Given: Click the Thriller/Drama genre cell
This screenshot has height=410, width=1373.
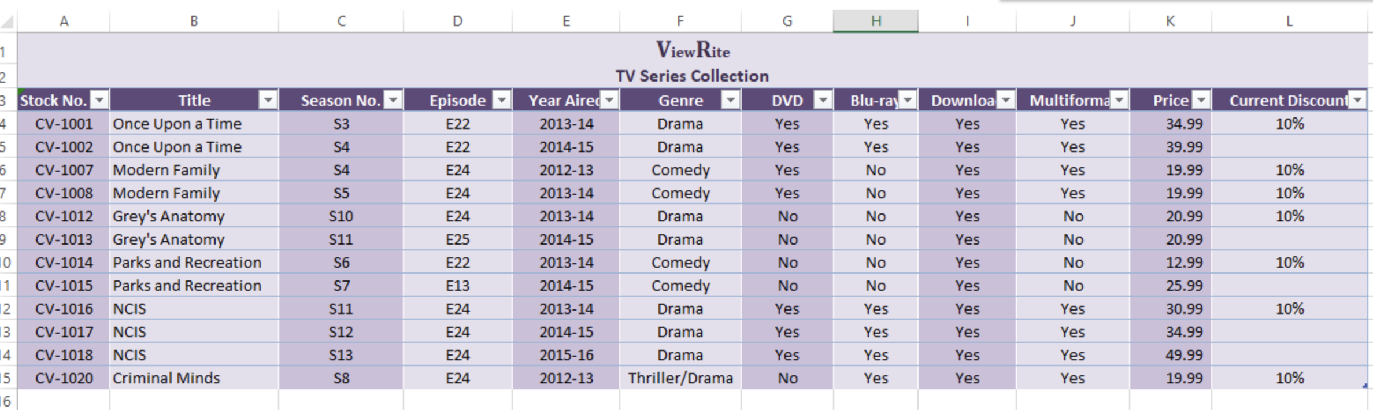Looking at the screenshot, I should 680,378.
